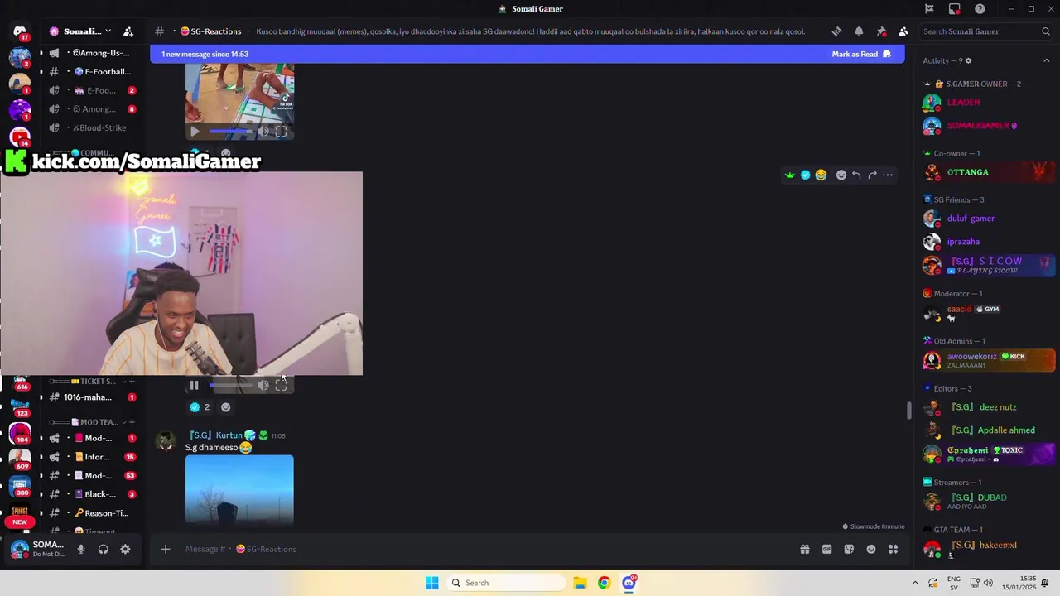1060x596 pixels.
Task: Open add reaction picker in message toolbar
Action: coord(841,175)
